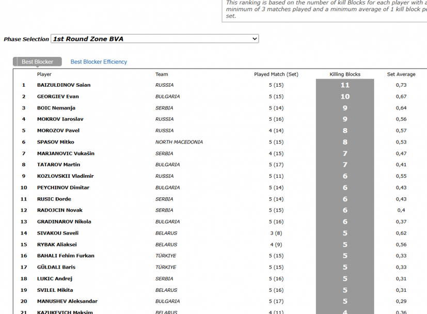
Task: Select player PEYCHINOV Dimitar
Action: [x=63, y=187]
